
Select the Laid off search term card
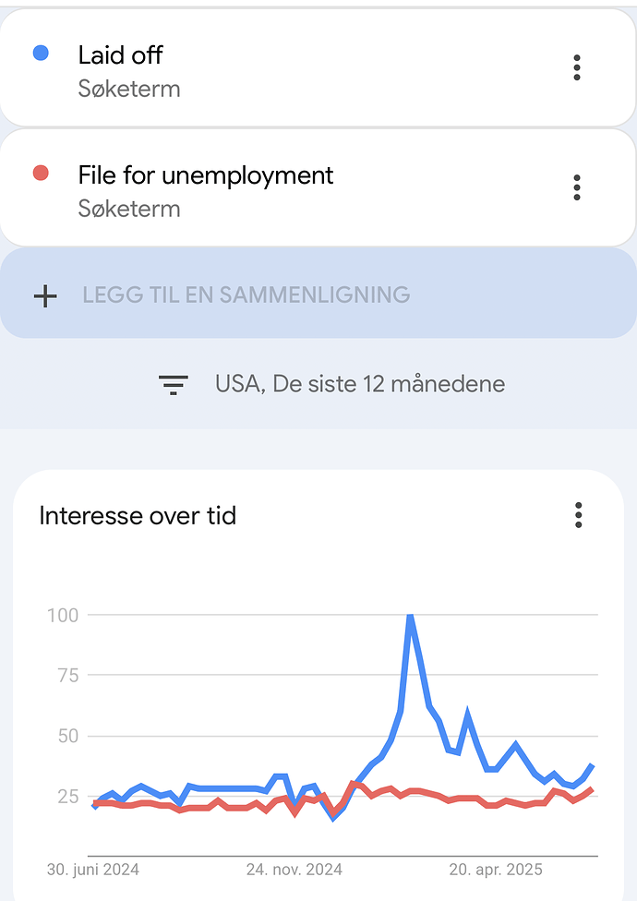point(318,67)
